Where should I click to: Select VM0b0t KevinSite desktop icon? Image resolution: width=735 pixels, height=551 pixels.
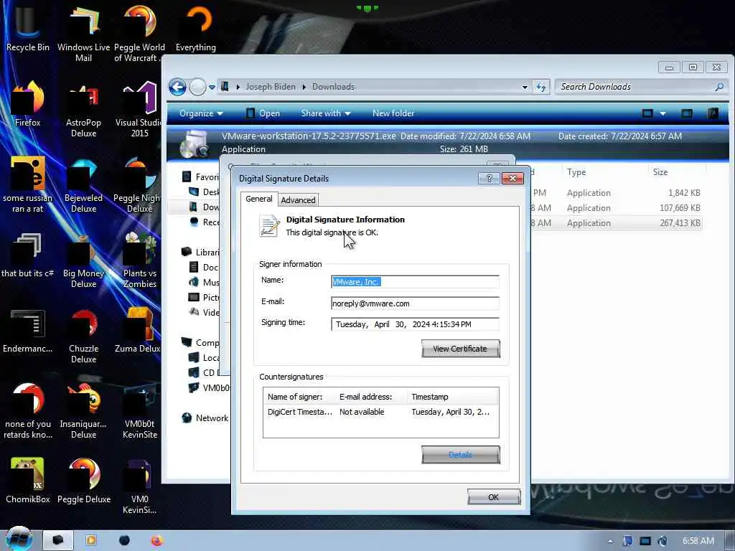coord(139,411)
